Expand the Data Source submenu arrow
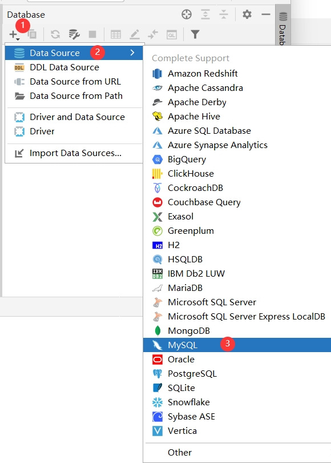Image resolution: width=331 pixels, height=463 pixels. 132,53
